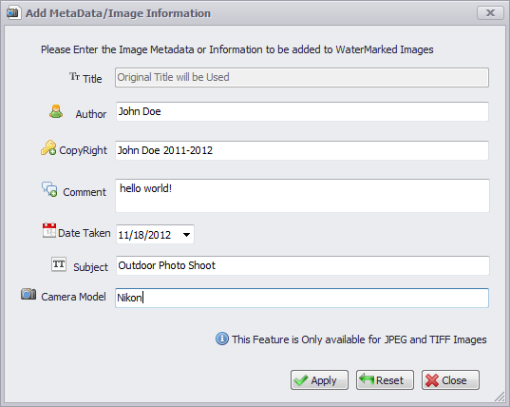Click the blue info icon
510x407 pixels.
tap(222, 339)
